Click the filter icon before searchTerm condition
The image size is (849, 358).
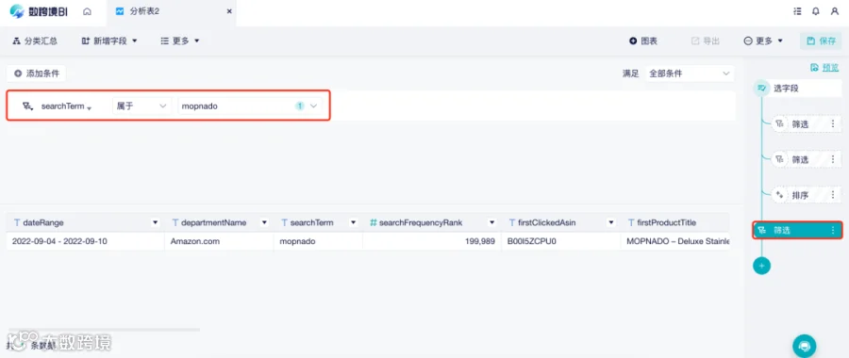27,106
